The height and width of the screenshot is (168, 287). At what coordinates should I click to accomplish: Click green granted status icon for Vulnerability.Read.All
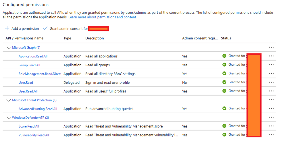pos(224,135)
